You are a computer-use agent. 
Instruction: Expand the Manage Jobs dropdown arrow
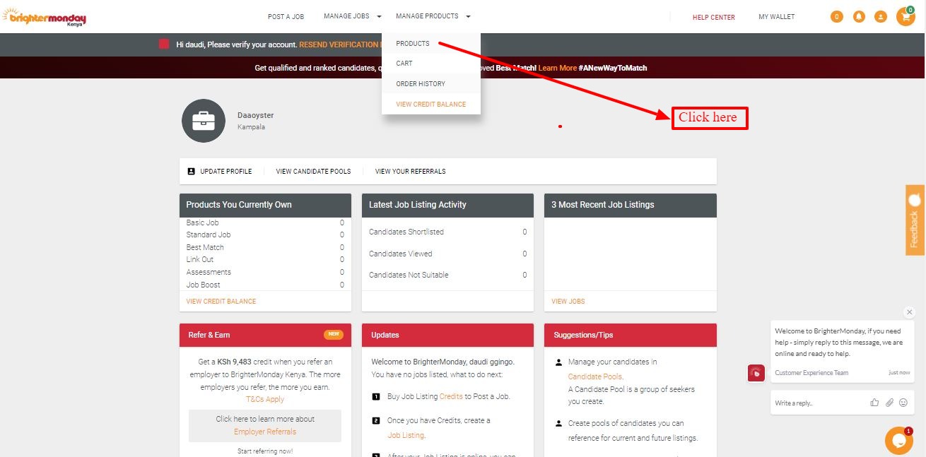[x=379, y=16]
